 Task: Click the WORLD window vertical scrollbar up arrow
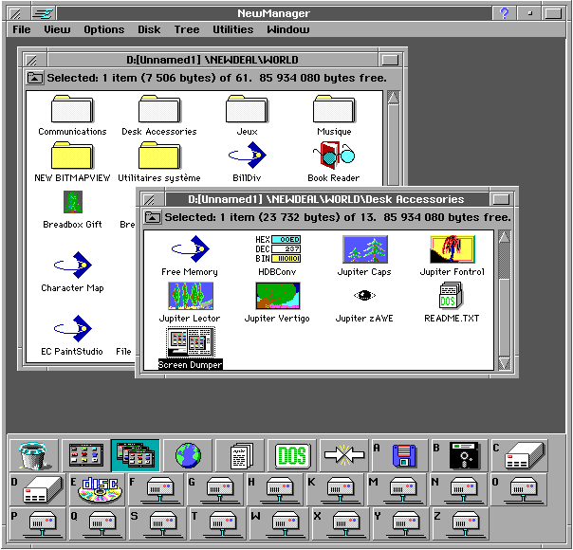(x=393, y=98)
